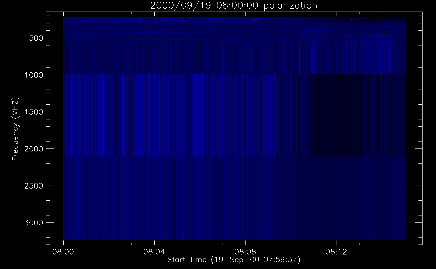Viewport: 436px width, 269px height.
Task: Select the 'Frequency (MHZ)' axis label
Action: pyautogui.click(x=15, y=129)
